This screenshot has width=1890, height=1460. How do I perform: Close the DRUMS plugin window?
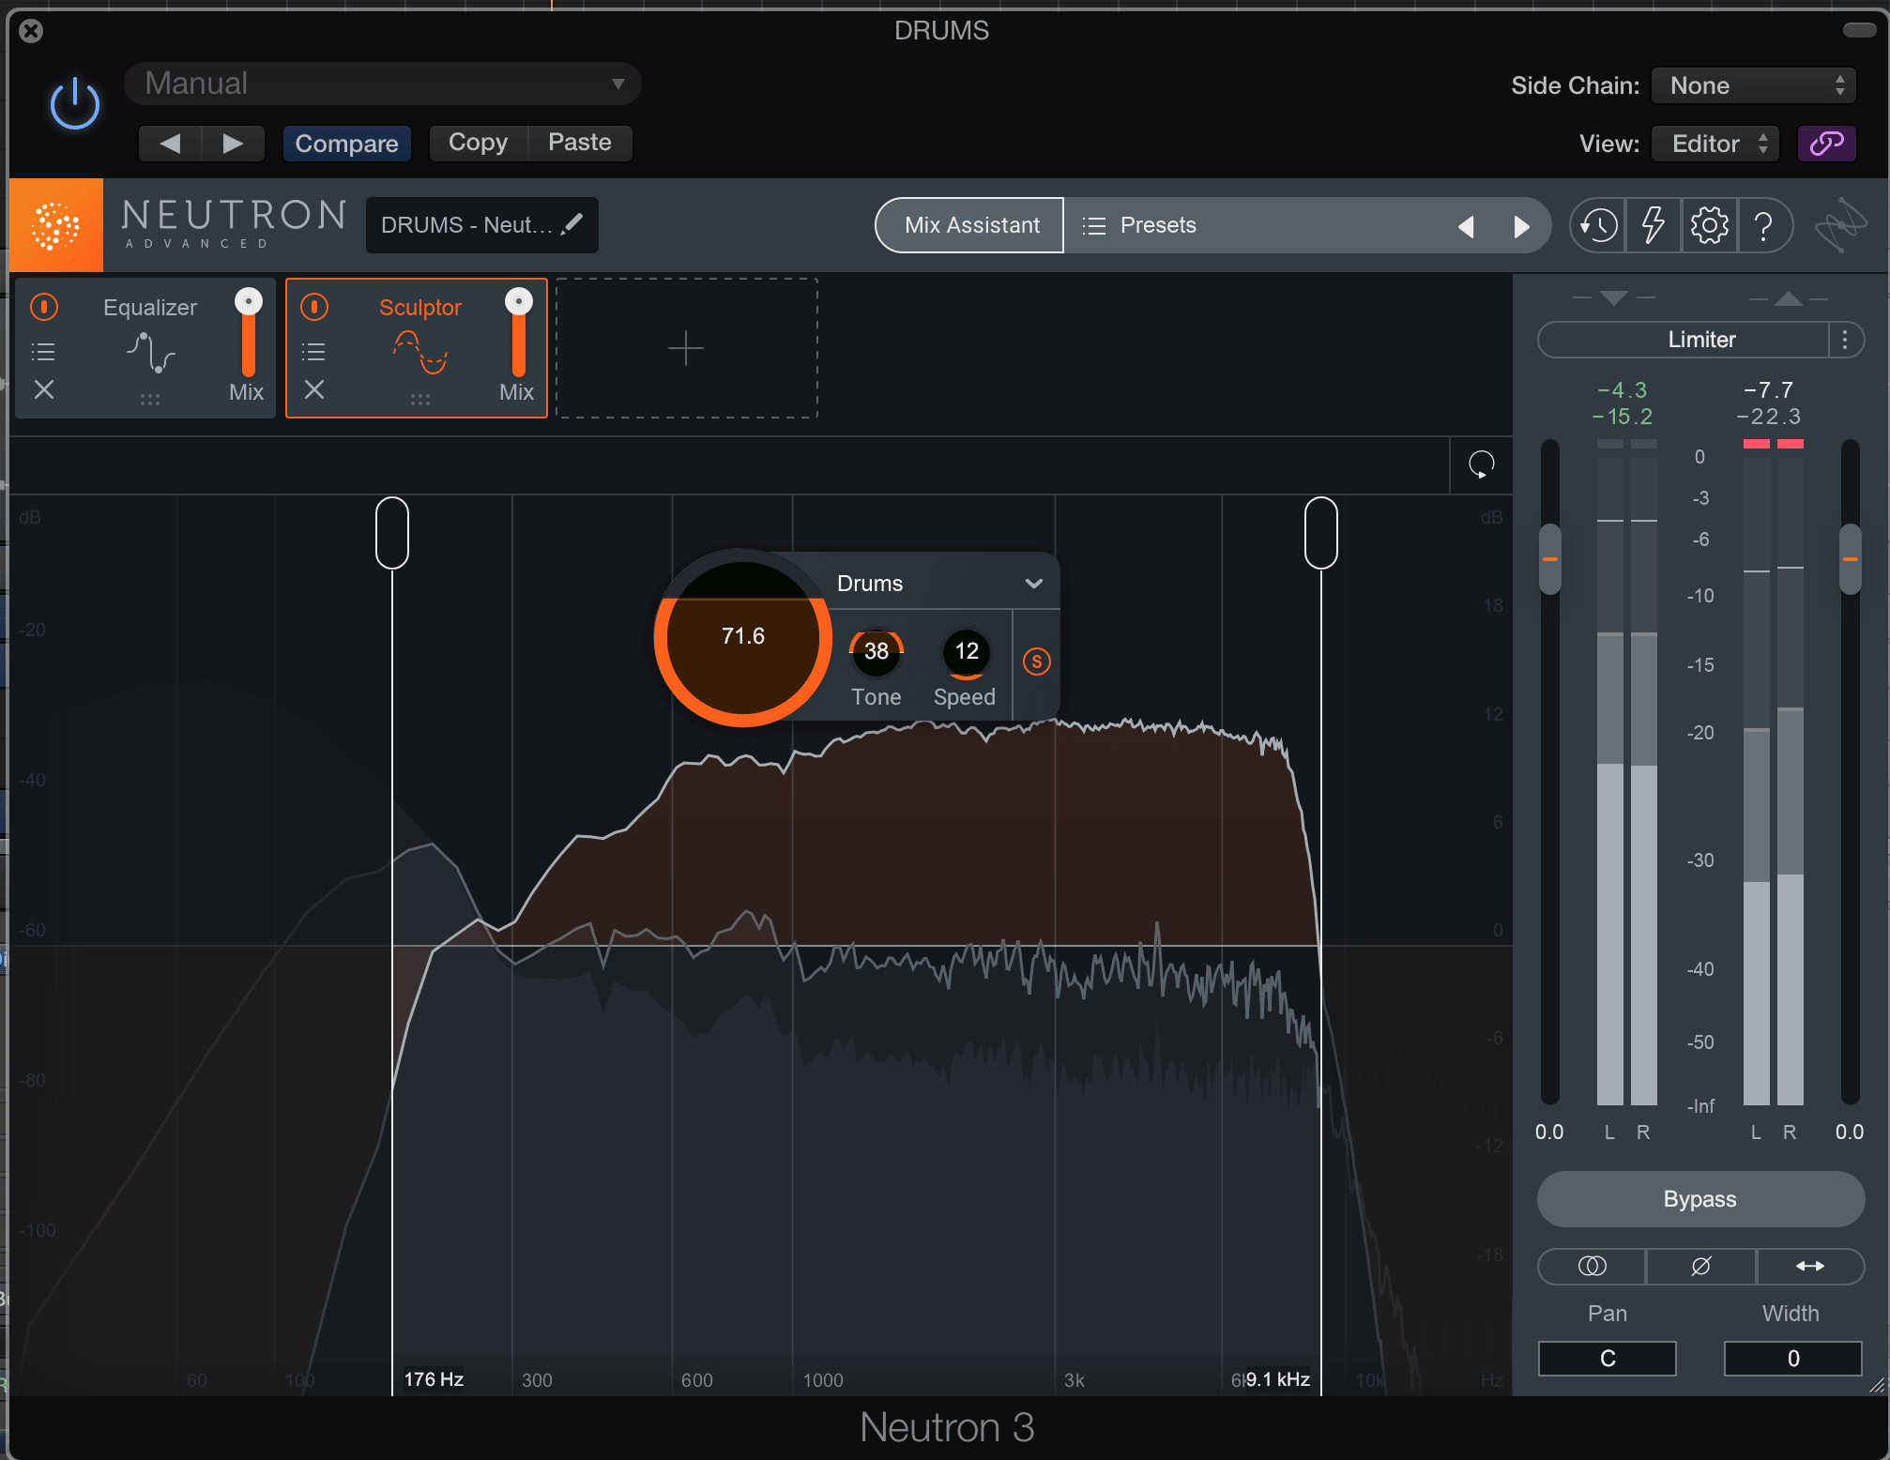point(31,31)
